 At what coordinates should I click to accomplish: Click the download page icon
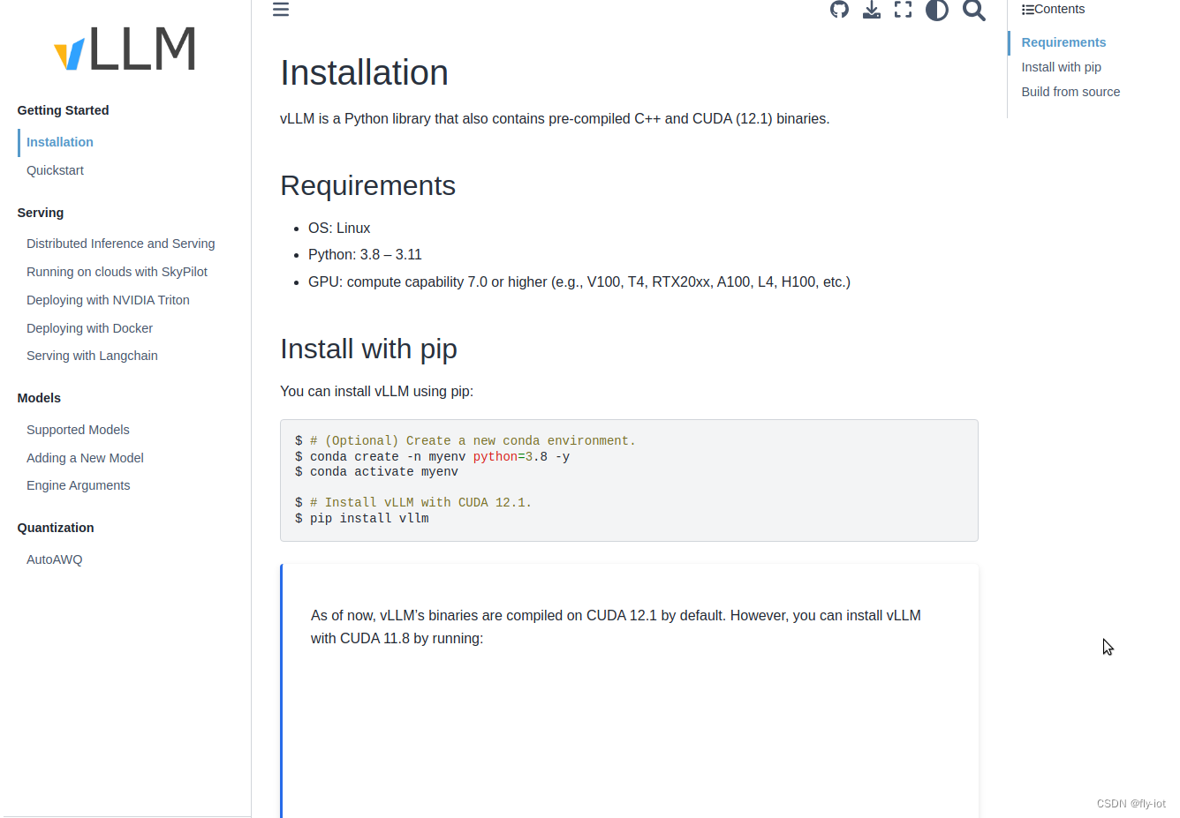(x=872, y=10)
